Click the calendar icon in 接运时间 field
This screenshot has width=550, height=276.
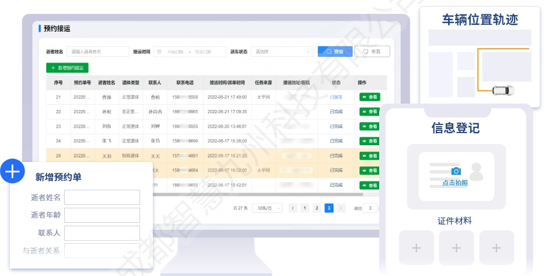pyautogui.click(x=159, y=51)
